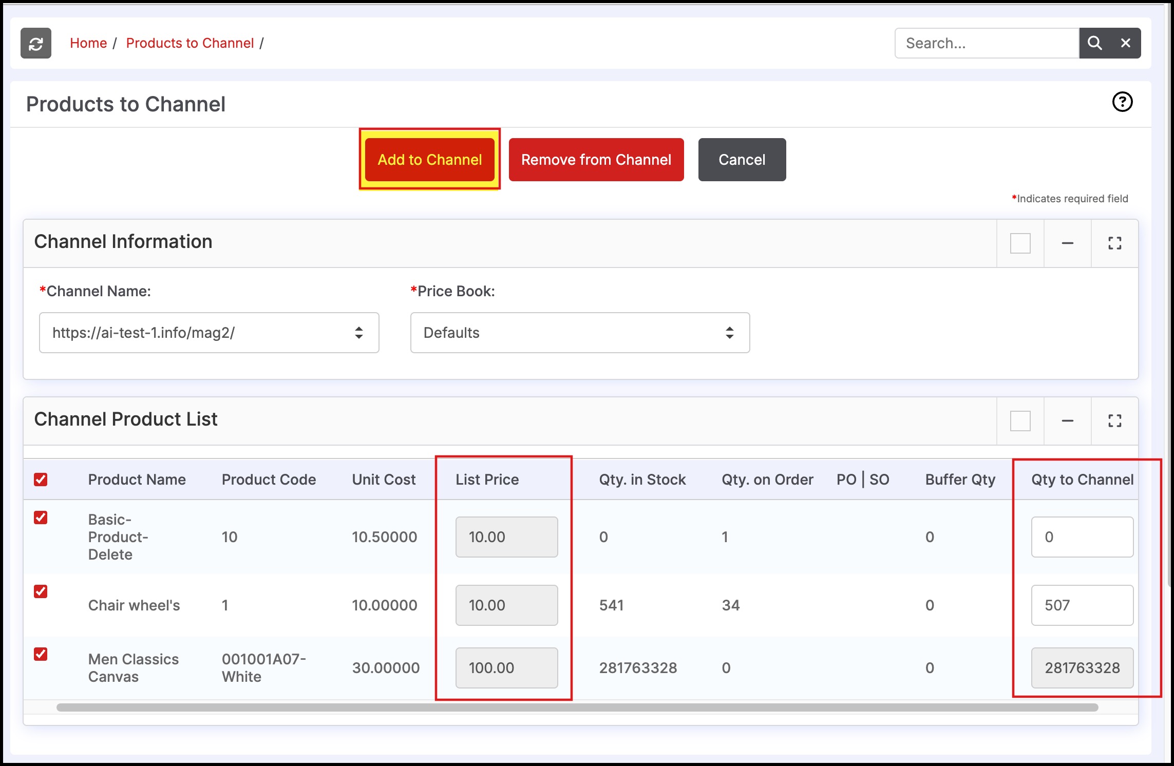Click the Qty. on Order column header
This screenshot has width=1174, height=766.
tap(768, 480)
